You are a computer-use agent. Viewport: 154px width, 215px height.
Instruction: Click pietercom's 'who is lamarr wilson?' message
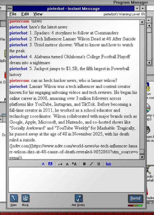[74, 80]
